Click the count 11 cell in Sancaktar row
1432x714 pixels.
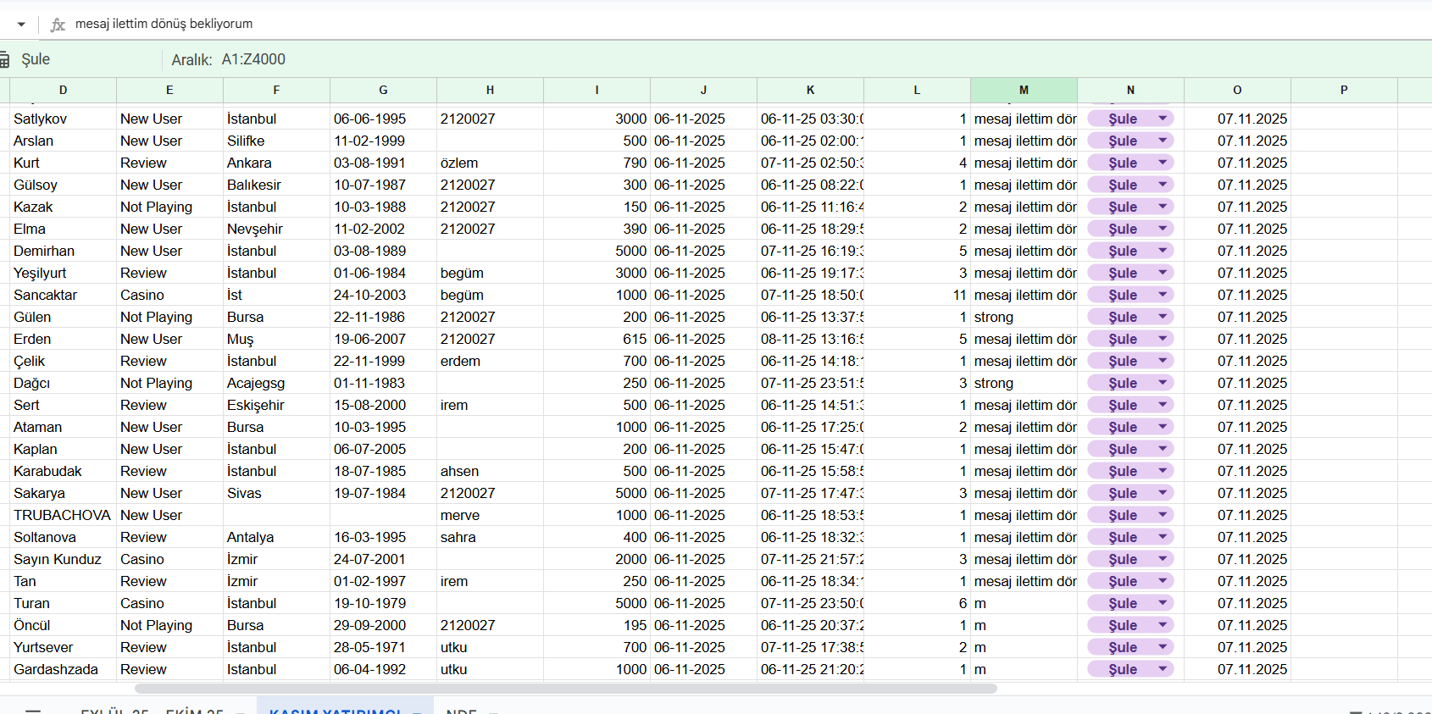click(917, 295)
